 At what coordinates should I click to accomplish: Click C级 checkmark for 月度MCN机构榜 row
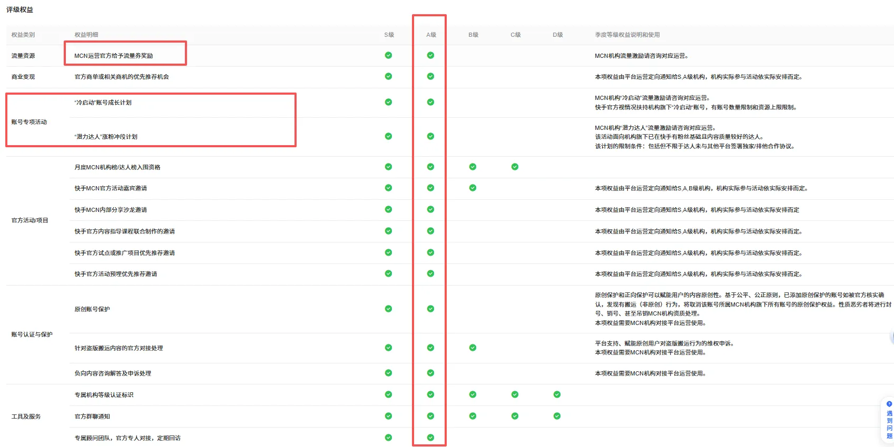515,167
